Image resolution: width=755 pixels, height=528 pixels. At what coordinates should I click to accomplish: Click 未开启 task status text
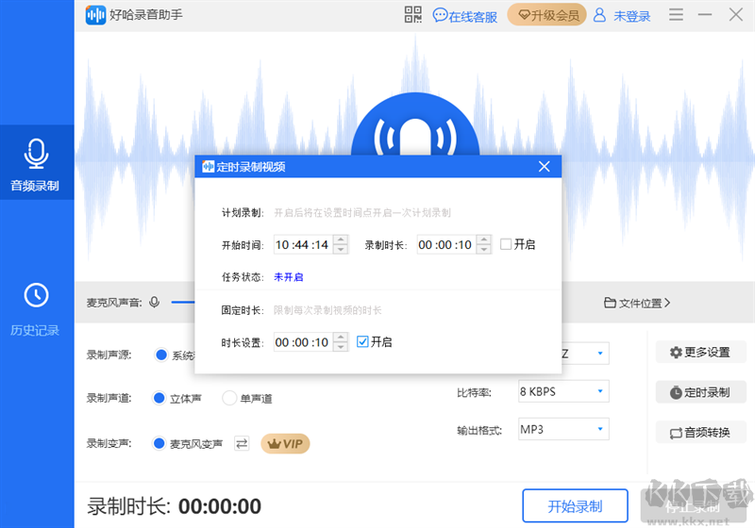289,277
